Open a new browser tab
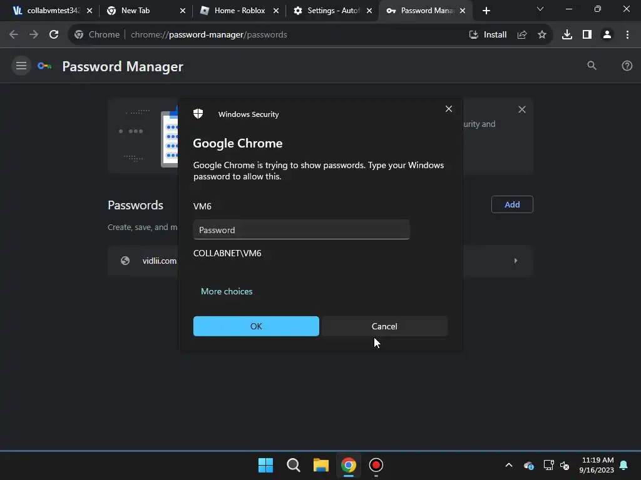The width and height of the screenshot is (641, 480). click(486, 11)
